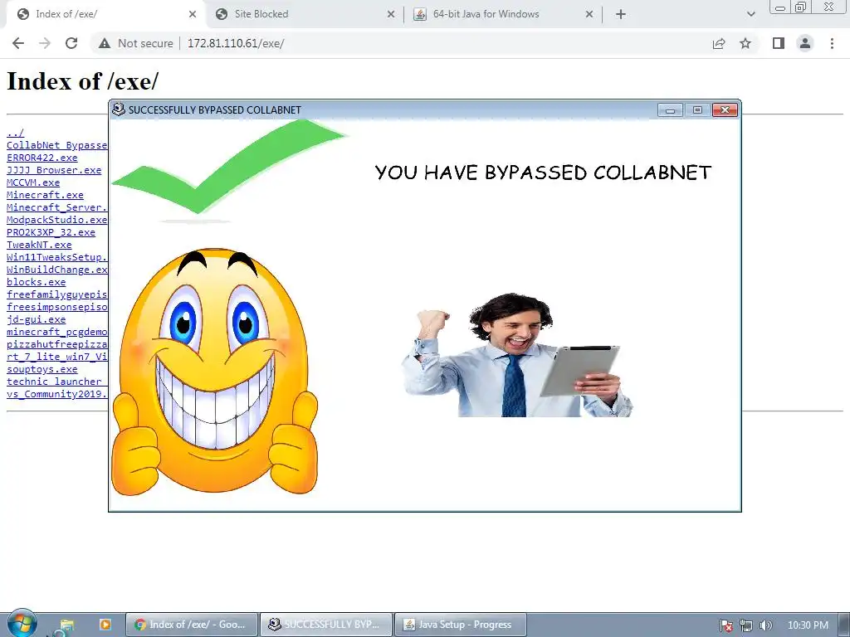Open a new tab with the plus button
The width and height of the screenshot is (850, 637).
(621, 14)
